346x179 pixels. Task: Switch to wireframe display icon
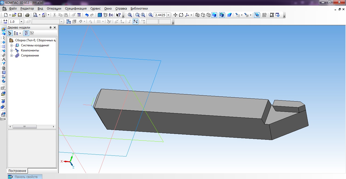pos(197,15)
